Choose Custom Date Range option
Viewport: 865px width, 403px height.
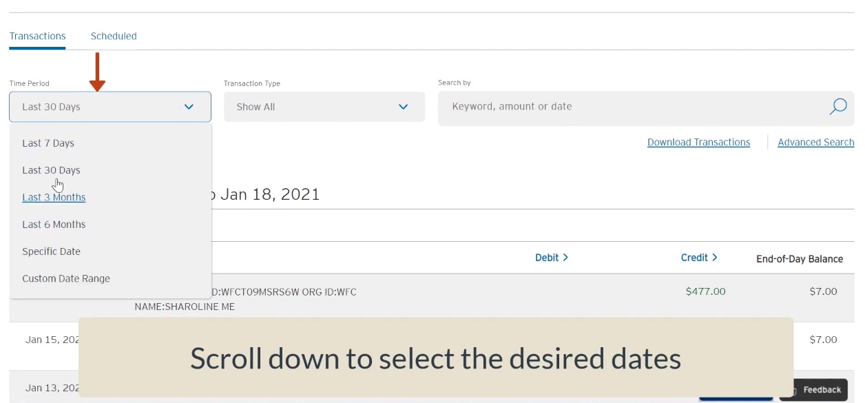(66, 279)
